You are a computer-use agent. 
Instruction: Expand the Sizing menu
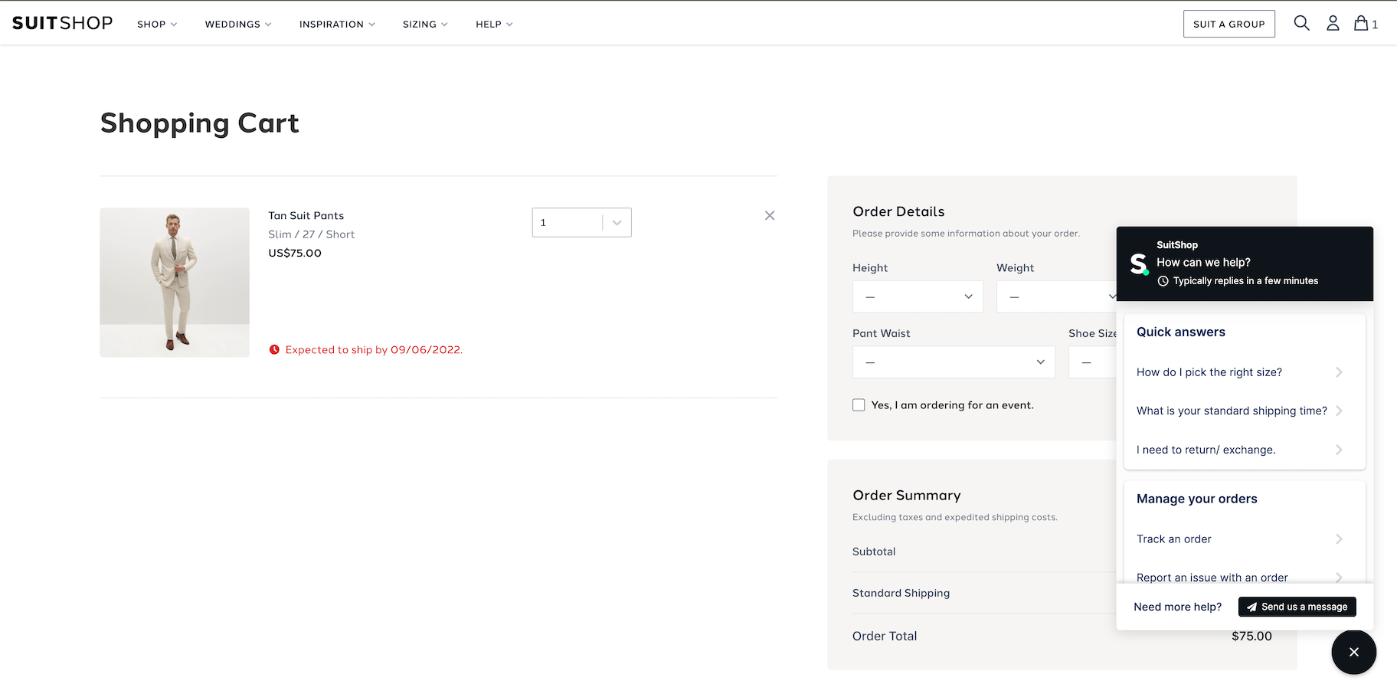[425, 25]
